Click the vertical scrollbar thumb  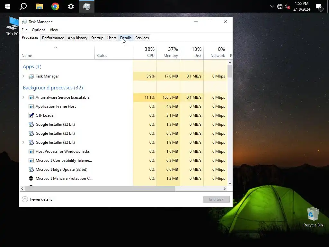230,71
